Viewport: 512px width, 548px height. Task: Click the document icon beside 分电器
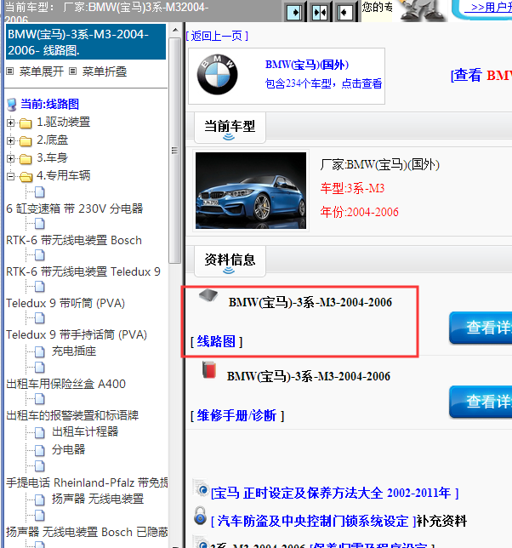(40, 450)
